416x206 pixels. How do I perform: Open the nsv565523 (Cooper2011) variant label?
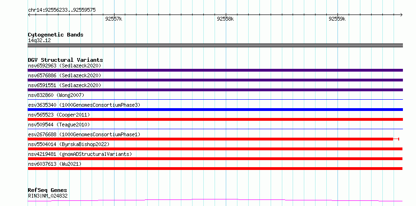point(59,115)
